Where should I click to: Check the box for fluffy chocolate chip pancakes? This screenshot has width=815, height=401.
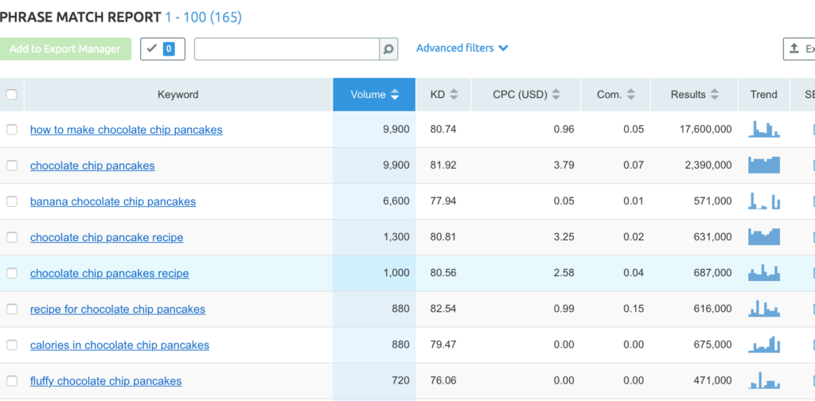pos(11,381)
